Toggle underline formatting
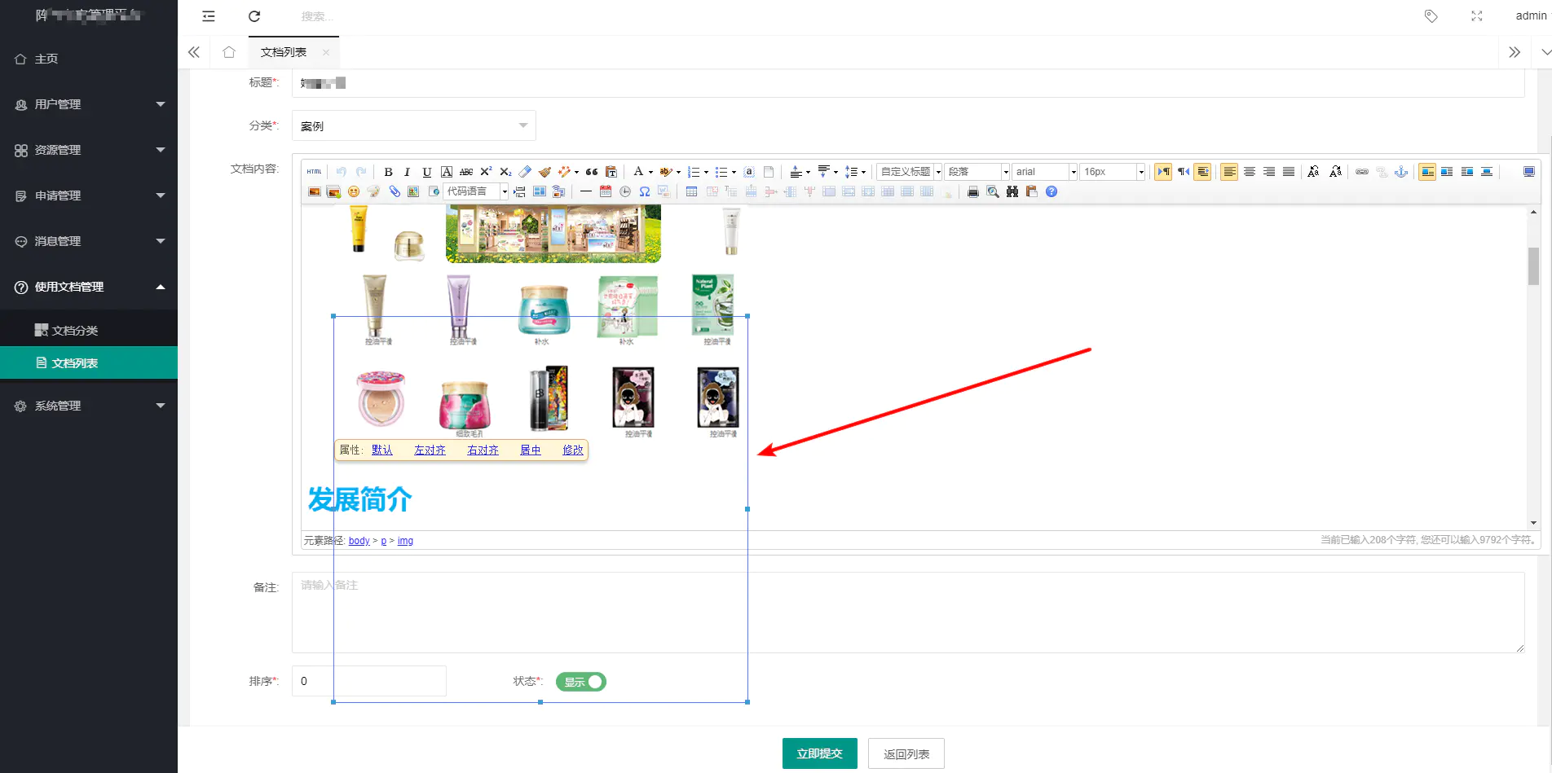Screen dimensions: 1552x773 (427, 172)
